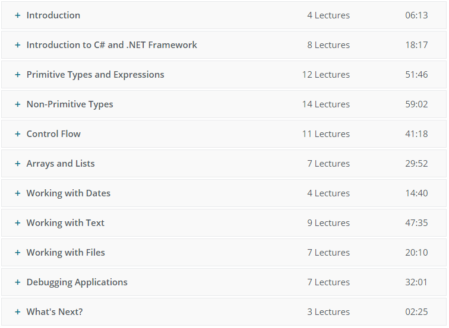The image size is (449, 328).
Task: Expand Control Flow using its plus icon
Action: pyautogui.click(x=18, y=134)
